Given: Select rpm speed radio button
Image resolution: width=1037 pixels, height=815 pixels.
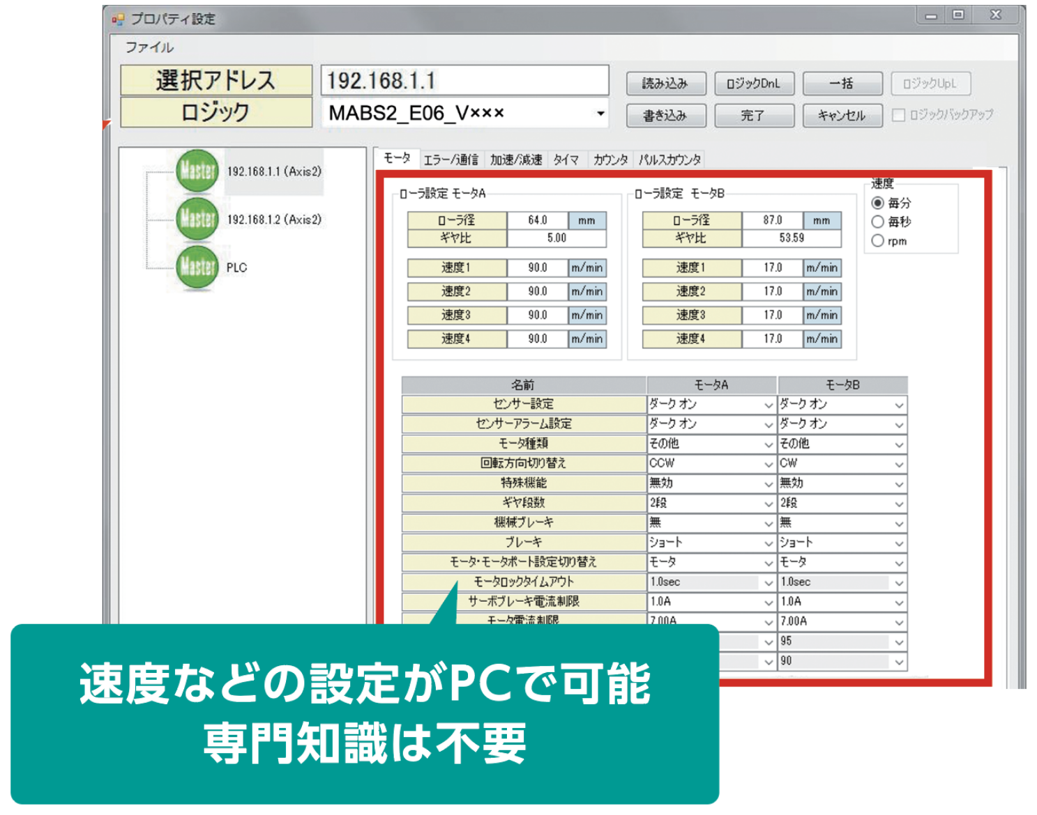Looking at the screenshot, I should [878, 241].
